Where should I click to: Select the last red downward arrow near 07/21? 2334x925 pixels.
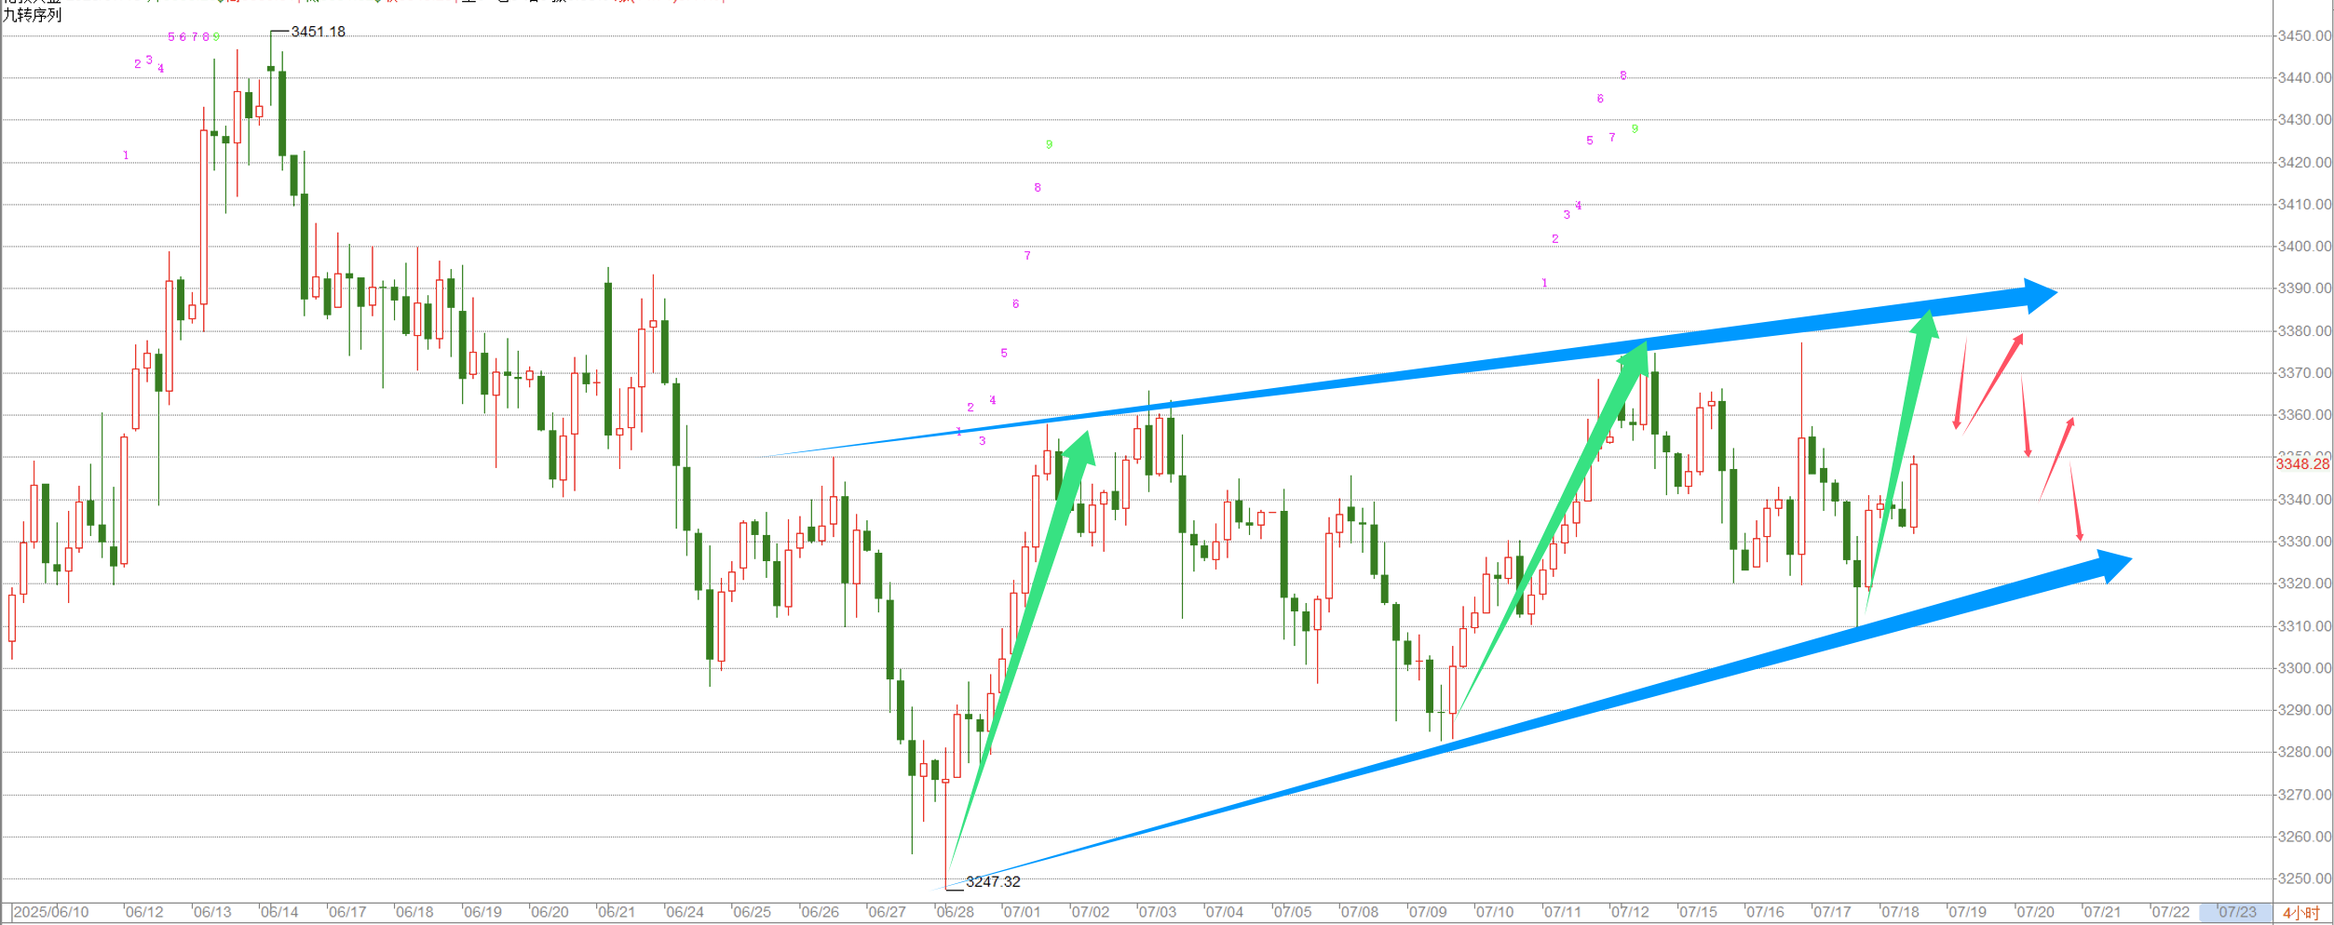pyautogui.click(x=2075, y=502)
